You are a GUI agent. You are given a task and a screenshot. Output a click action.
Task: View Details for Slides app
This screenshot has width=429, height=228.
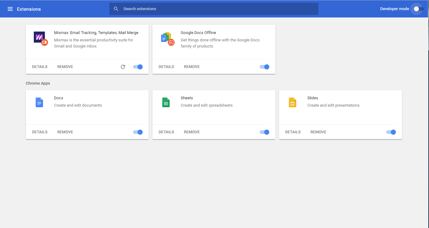(293, 132)
